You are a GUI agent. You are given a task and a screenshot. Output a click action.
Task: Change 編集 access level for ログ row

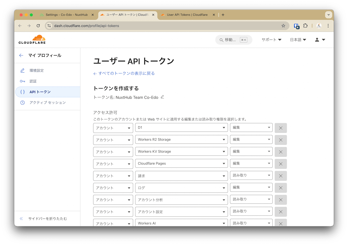tap(251, 187)
